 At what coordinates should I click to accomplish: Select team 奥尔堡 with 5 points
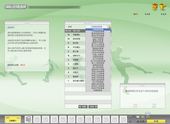pos(75,51)
